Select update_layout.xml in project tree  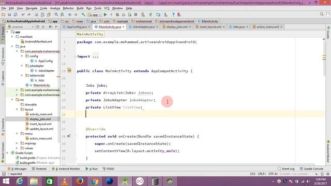point(41,129)
